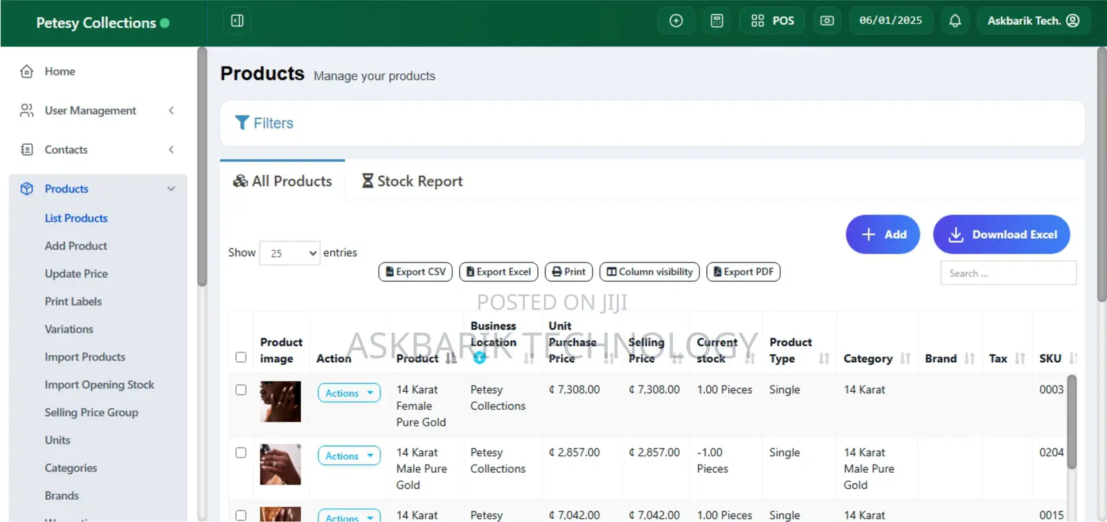The height and width of the screenshot is (522, 1107).
Task: Open product image thumbnail for SKU 0003
Action: [280, 402]
